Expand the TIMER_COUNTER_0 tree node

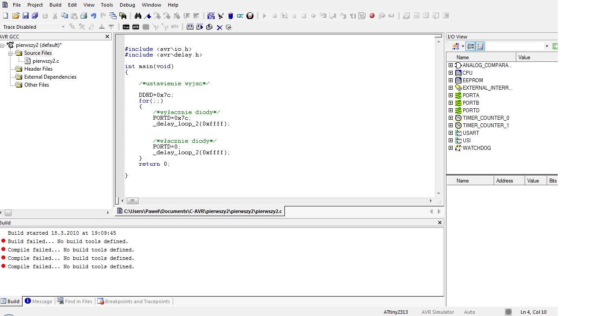(x=450, y=118)
